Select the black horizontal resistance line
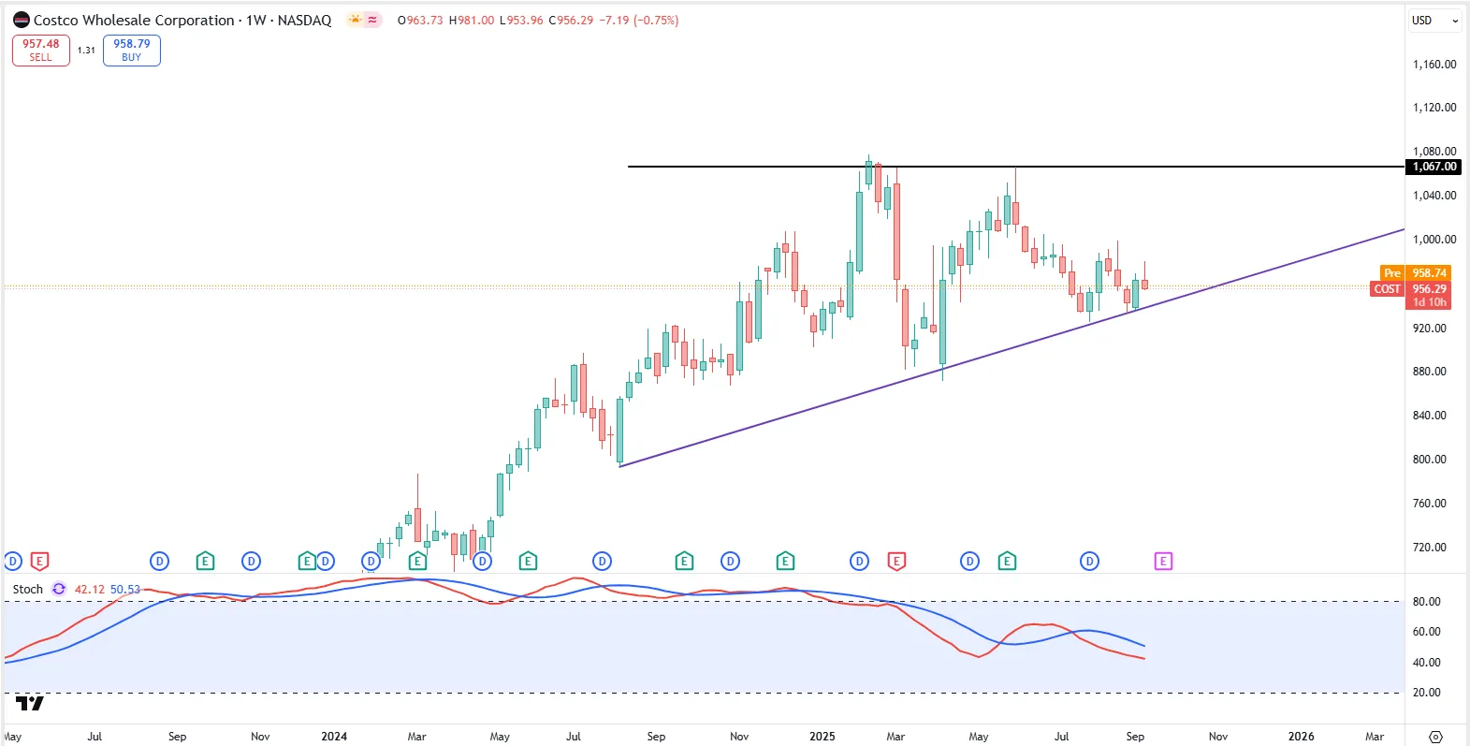 tap(1016, 167)
